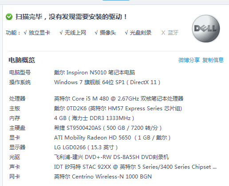Viewport: 229px width, 186px height.
Task: Click the 无线上网 feature checkmark
Action: 61,33
